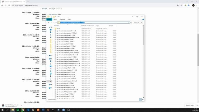Open quick access toolbar customize arrow
199x112 pixels.
(56, 17)
